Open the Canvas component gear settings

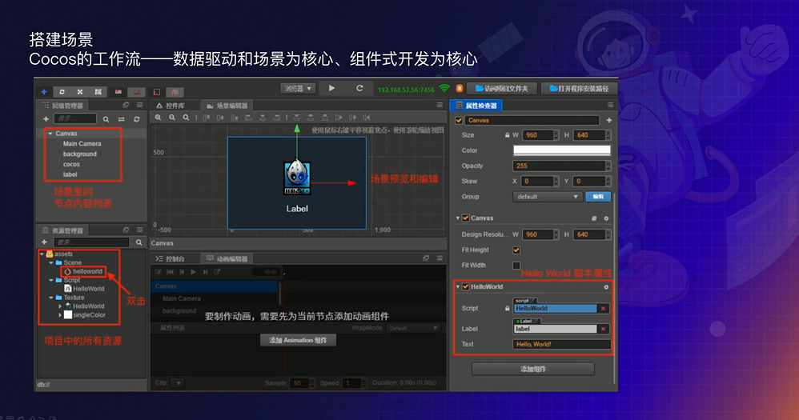coord(606,218)
